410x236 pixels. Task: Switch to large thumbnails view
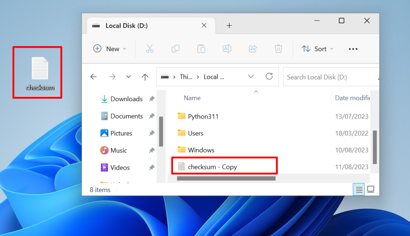pyautogui.click(x=370, y=189)
